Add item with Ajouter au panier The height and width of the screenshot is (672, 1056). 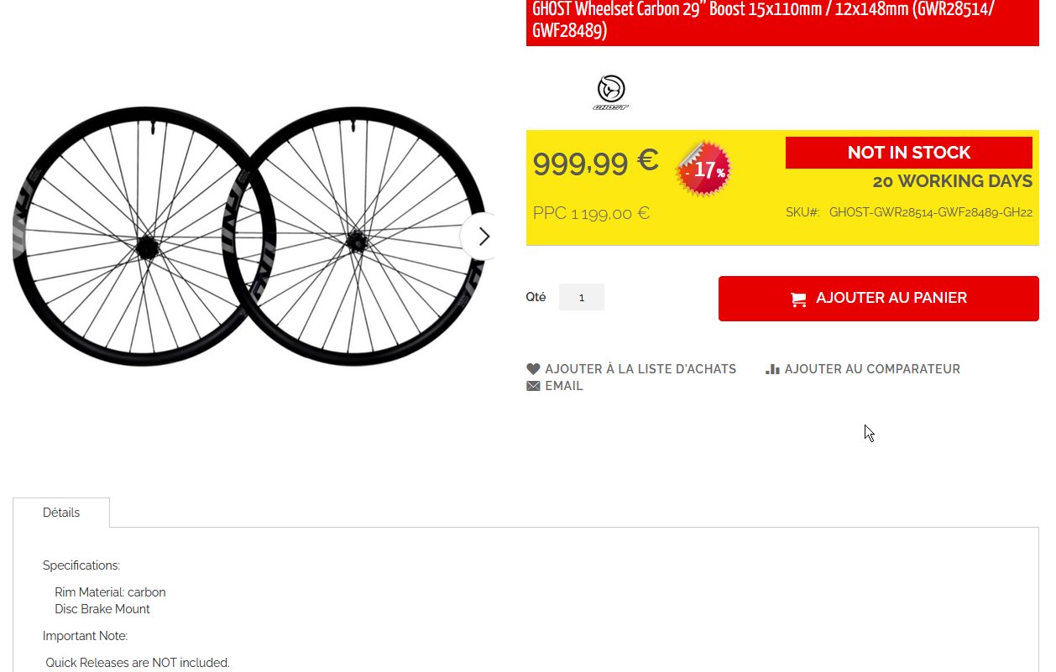coord(878,298)
